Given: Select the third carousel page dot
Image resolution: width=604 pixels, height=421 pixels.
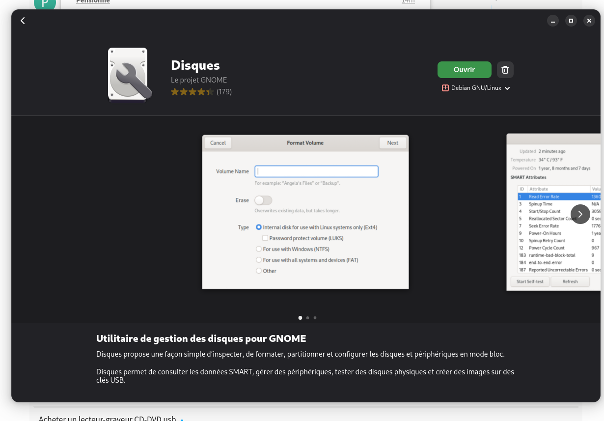Looking at the screenshot, I should point(315,318).
